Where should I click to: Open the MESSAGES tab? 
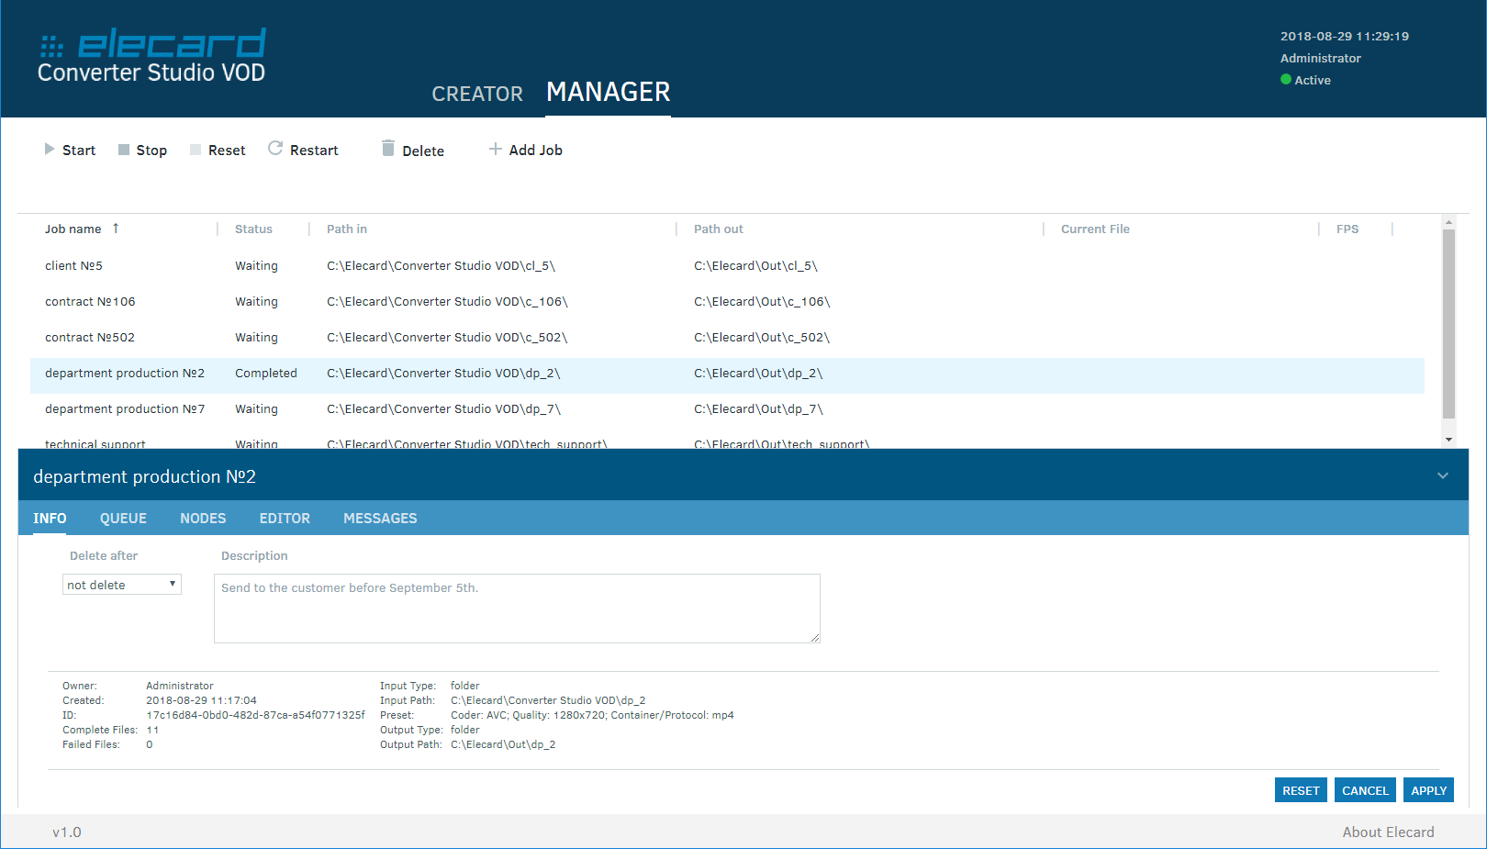tap(380, 519)
